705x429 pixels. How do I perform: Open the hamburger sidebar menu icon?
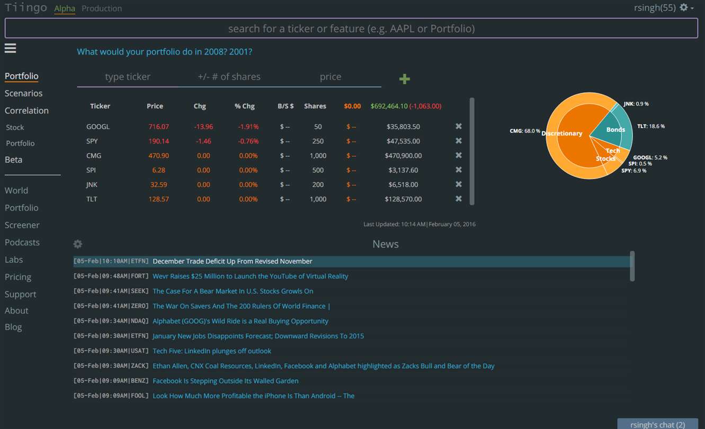pos(10,48)
